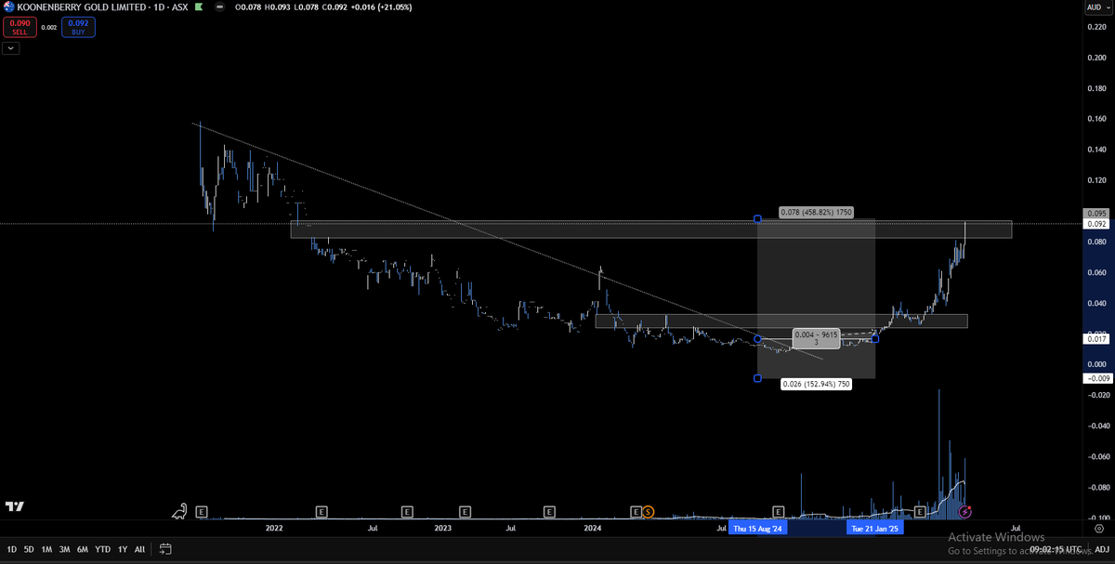Click the dinosaur mascot icon above the timeline
This screenshot has height=564, width=1115.
(179, 510)
